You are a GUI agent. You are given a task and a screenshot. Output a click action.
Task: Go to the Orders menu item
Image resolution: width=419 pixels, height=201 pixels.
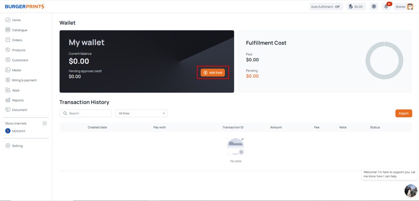click(17, 40)
